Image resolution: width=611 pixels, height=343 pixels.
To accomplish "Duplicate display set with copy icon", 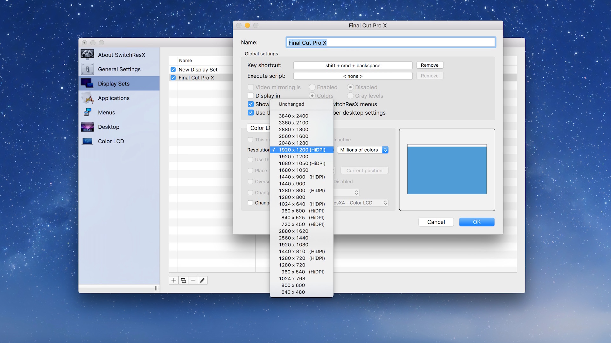I will [x=183, y=280].
